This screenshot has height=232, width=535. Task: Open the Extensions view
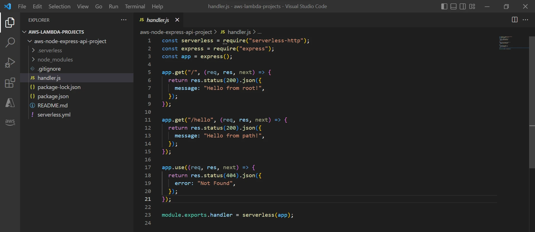click(10, 83)
